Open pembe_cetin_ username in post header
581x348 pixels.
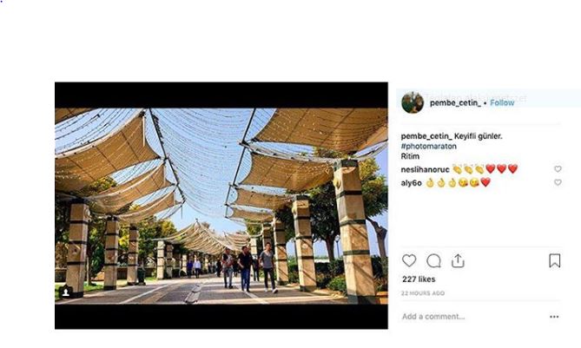455,102
